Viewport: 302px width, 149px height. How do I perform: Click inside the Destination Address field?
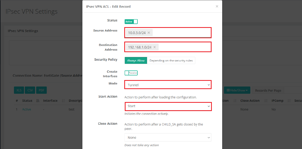pyautogui.click(x=185, y=47)
